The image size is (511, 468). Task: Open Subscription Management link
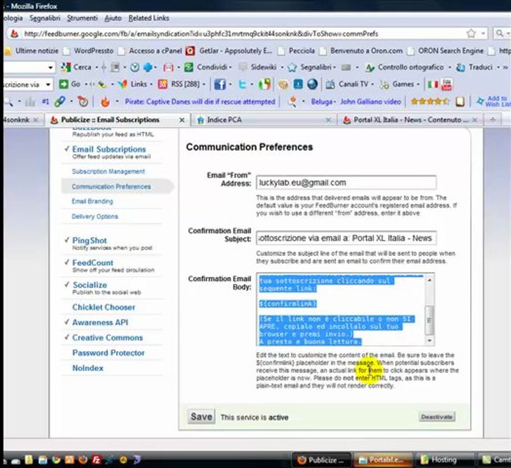tap(108, 172)
